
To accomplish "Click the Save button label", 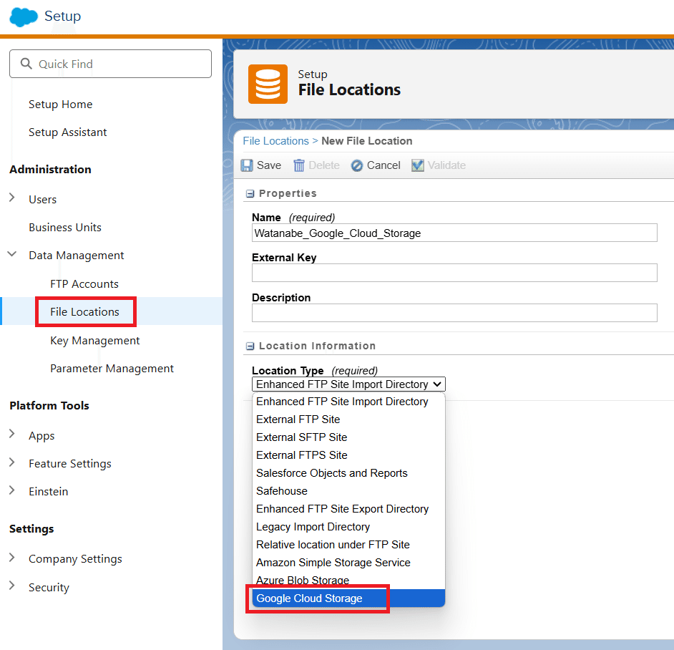I will click(269, 165).
